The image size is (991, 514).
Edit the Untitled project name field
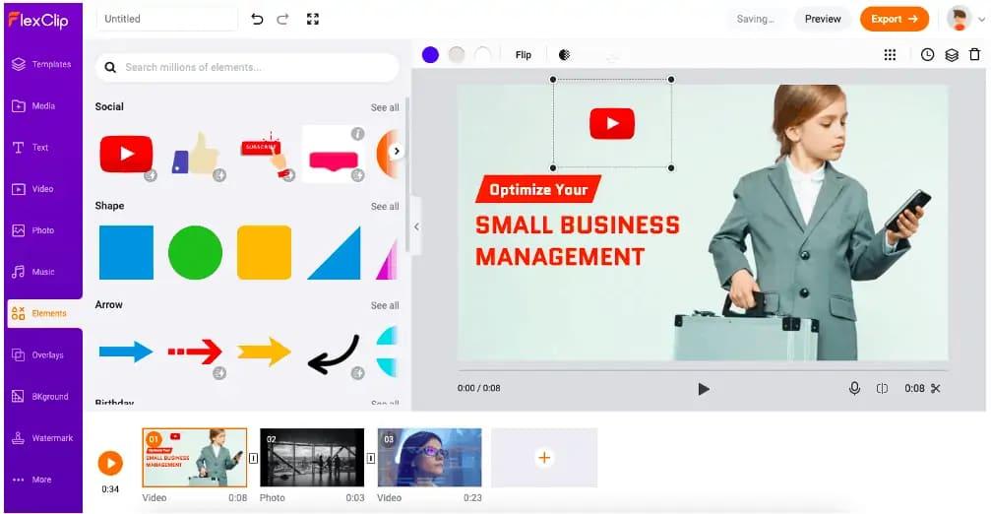point(167,19)
